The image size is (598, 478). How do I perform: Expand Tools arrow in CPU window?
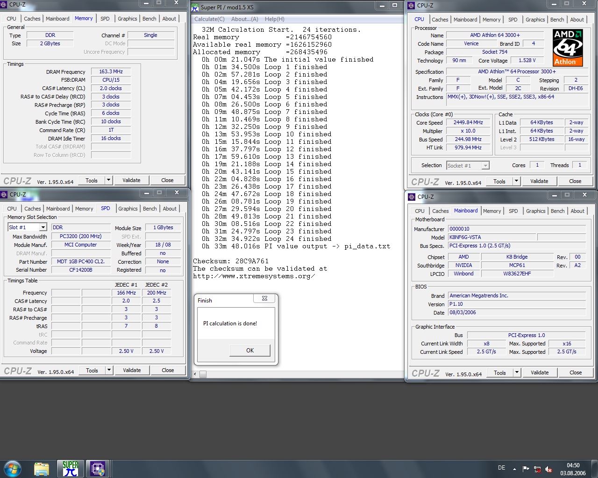point(516,181)
